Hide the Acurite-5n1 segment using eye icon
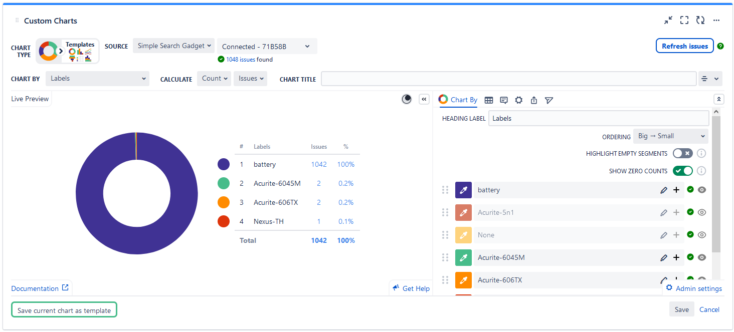The image size is (734, 332). [x=702, y=212]
